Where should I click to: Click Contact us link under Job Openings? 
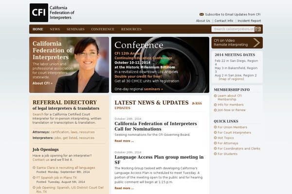pyautogui.click(x=41, y=160)
